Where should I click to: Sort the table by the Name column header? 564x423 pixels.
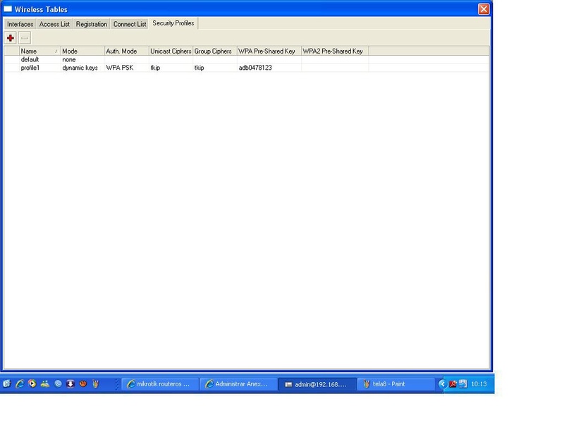coord(39,51)
